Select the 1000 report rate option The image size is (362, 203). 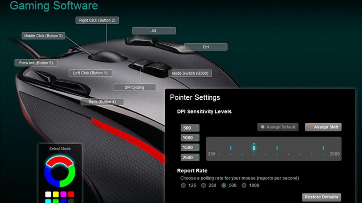pyautogui.click(x=244, y=186)
